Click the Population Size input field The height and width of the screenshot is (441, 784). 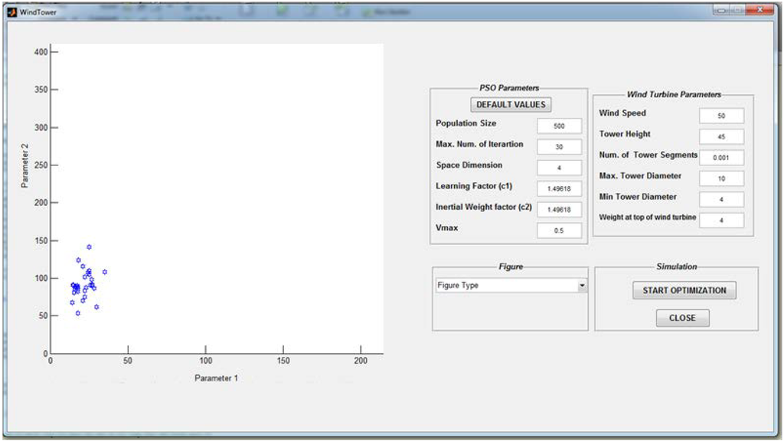(559, 126)
